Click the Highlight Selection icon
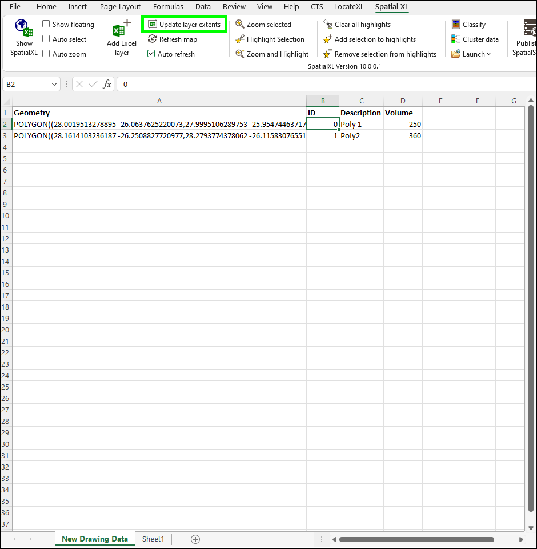This screenshot has height=549, width=537. [x=240, y=39]
